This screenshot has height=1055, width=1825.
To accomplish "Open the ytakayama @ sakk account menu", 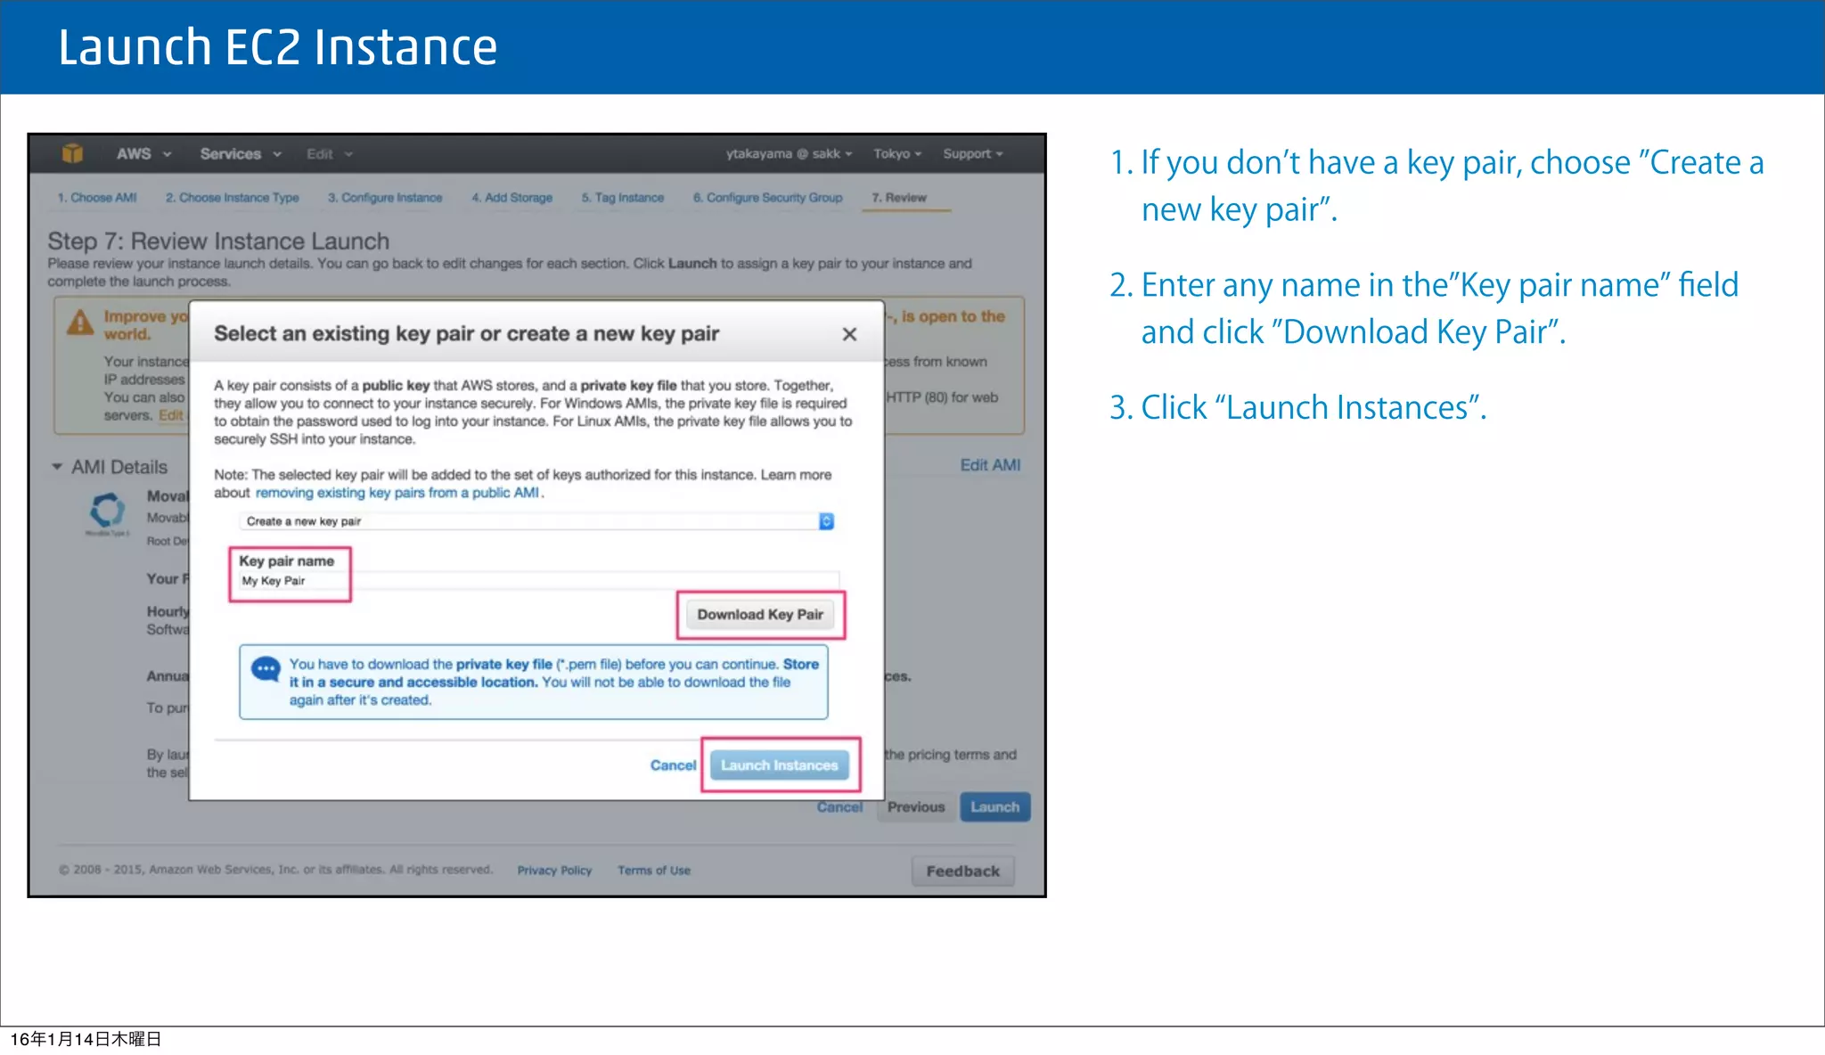I will click(x=789, y=153).
